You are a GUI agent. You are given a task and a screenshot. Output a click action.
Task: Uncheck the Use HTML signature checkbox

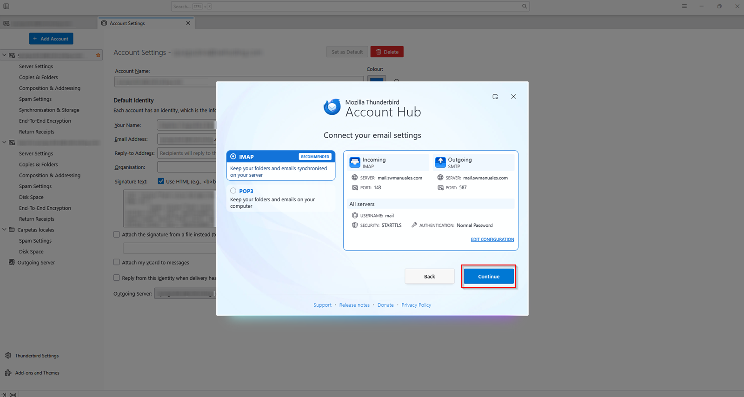pyautogui.click(x=161, y=181)
